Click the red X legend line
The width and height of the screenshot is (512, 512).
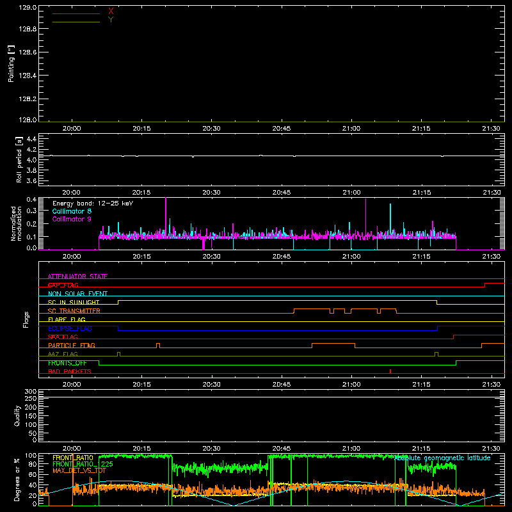pos(76,13)
